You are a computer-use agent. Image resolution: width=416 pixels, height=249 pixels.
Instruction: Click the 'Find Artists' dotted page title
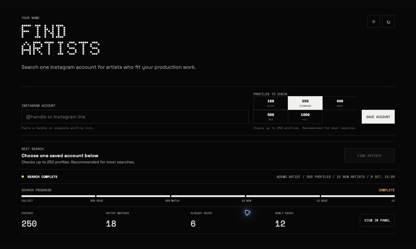61,39
